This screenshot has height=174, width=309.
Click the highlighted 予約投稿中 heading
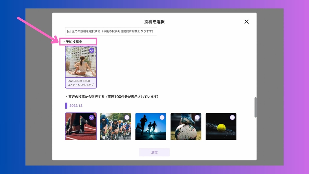[x=74, y=42]
